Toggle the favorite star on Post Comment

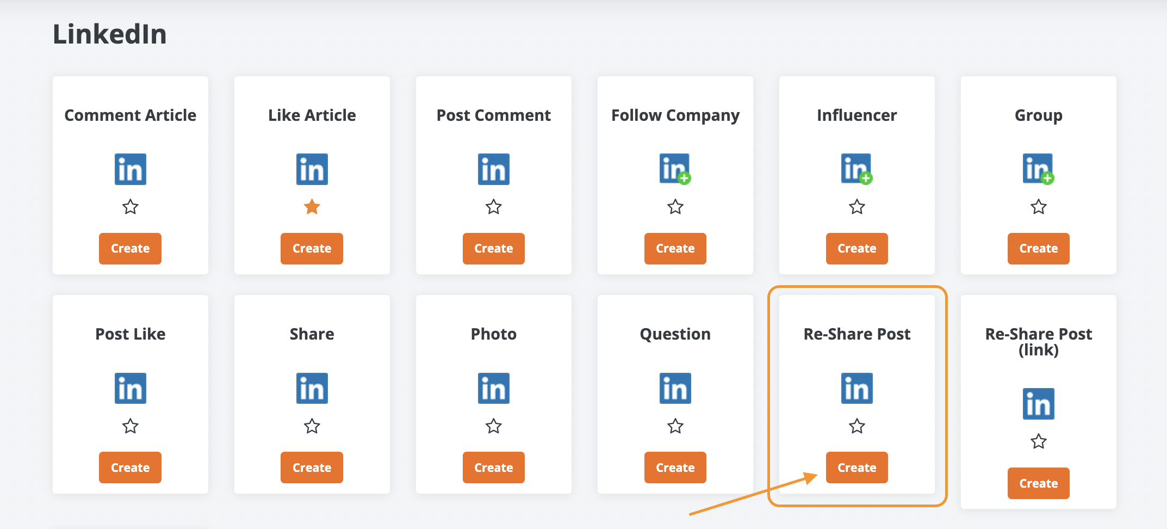click(494, 207)
